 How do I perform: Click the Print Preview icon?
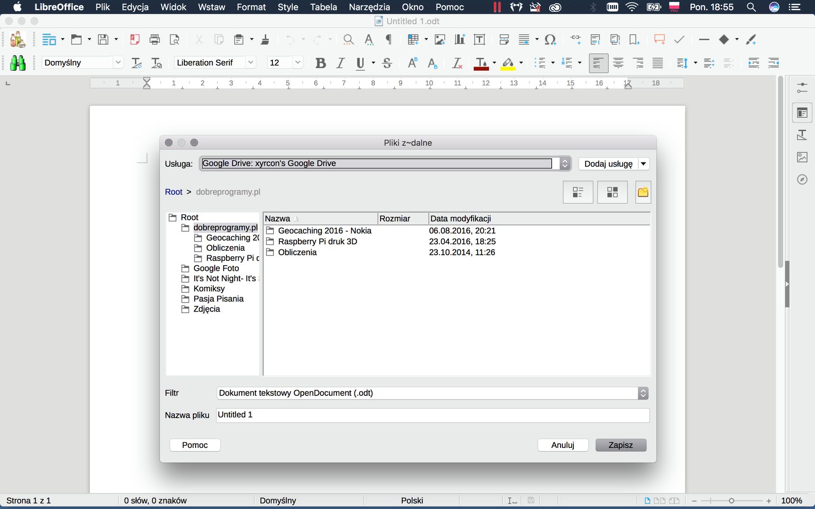(174, 40)
